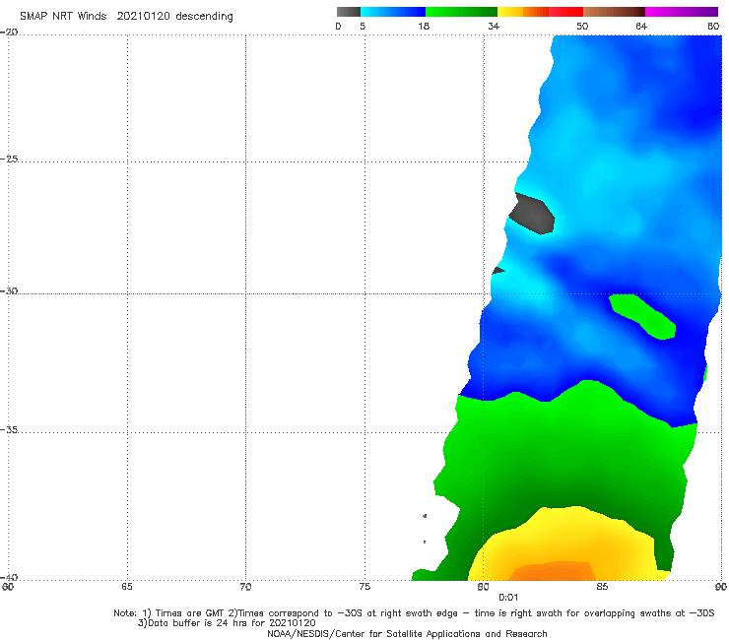This screenshot has width=729, height=640.
Task: Click the magenta 64-80 colorbar segment
Action: click(682, 12)
